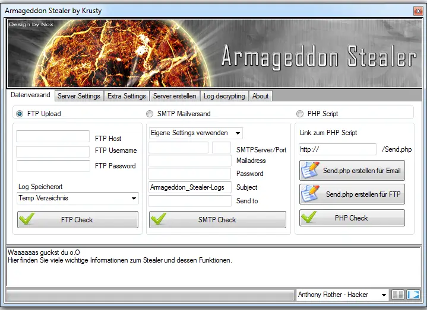Click the Mailadress input field

(x=190, y=161)
